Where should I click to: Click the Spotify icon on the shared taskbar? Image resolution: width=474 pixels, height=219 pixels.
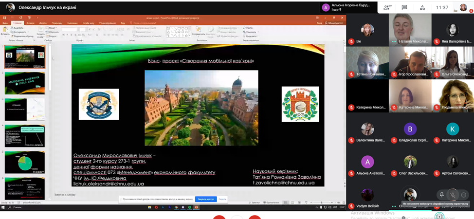click(x=189, y=207)
